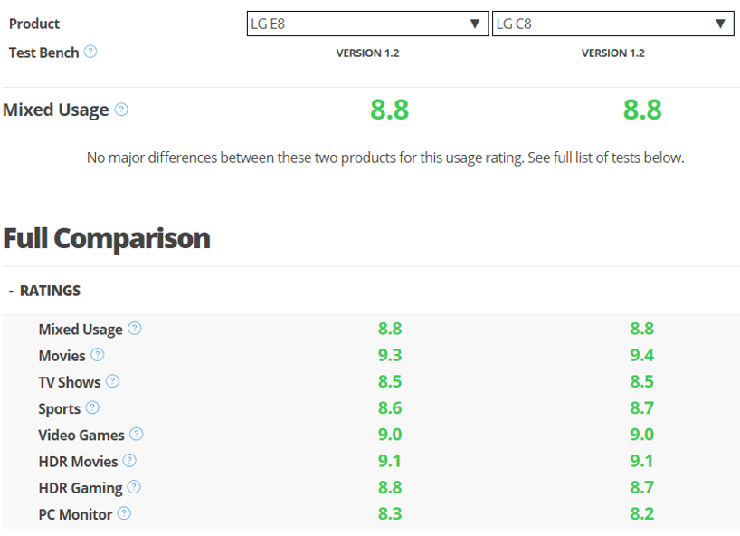Click help icon beside Test Bench

(x=90, y=52)
